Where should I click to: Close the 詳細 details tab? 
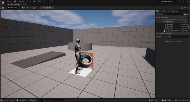pyautogui.click(x=169, y=37)
